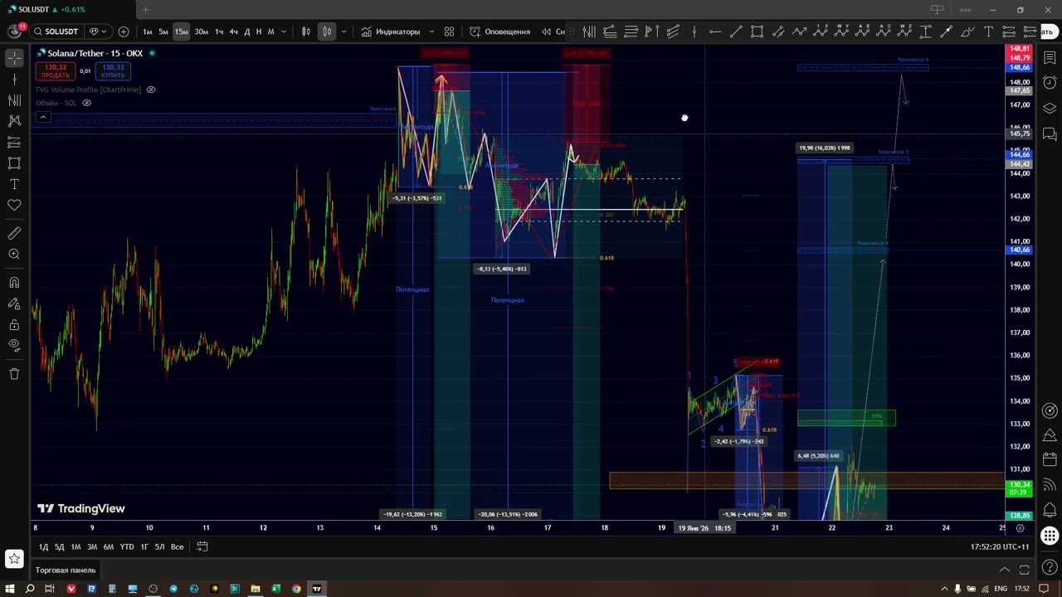1062x597 pixels.
Task: Open the object tree layers icon
Action: 1050,109
